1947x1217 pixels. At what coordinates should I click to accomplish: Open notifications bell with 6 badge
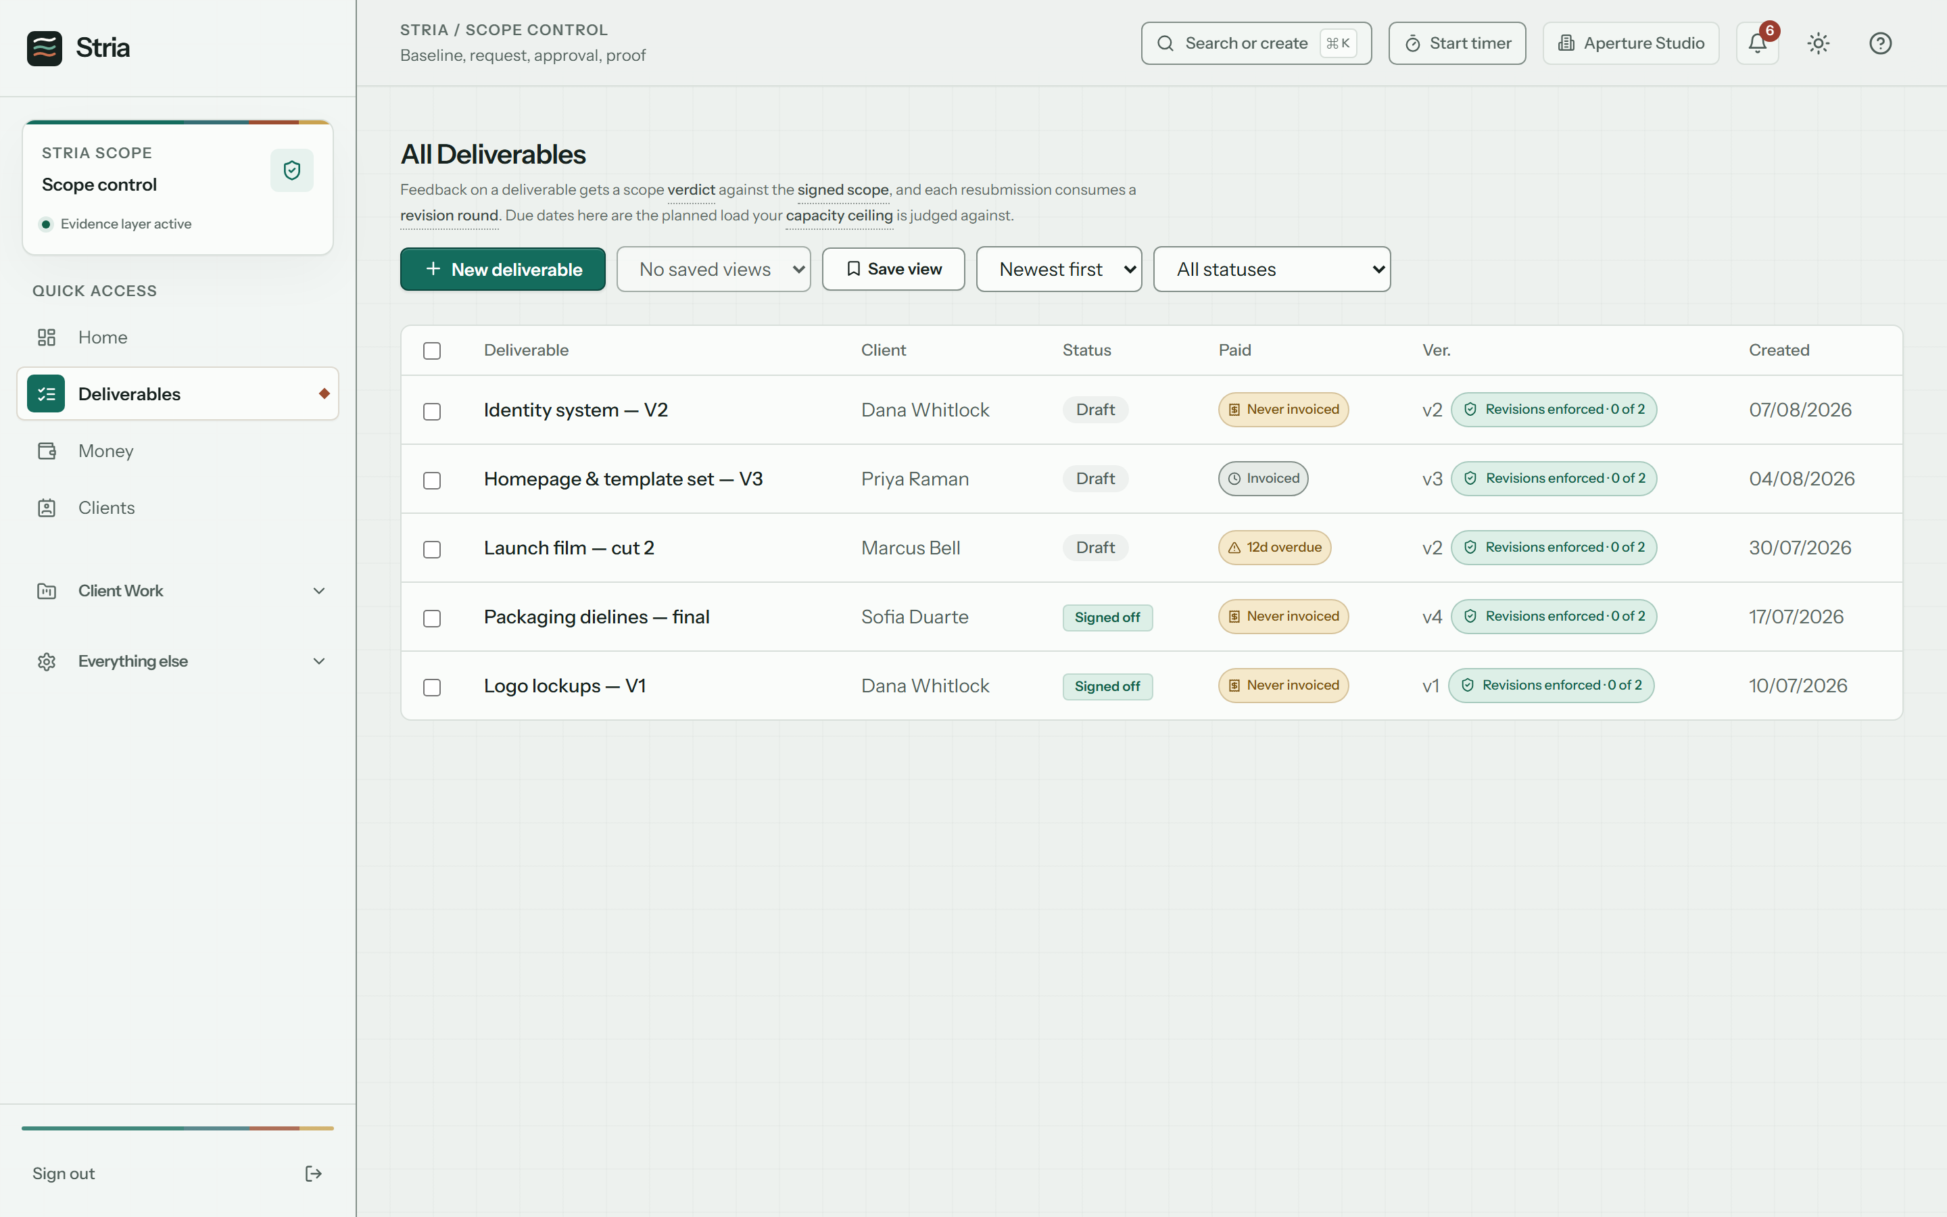[x=1757, y=43]
